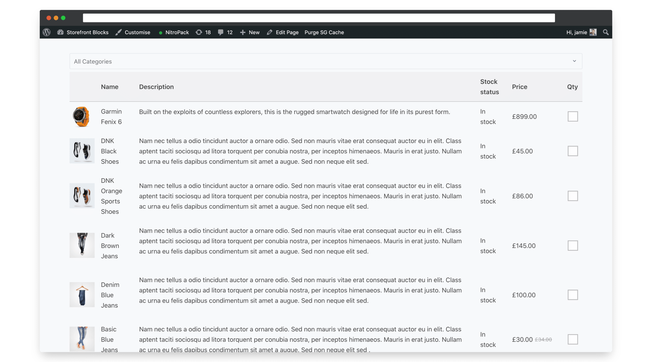
Task: Select the Denim Blue Jeans checkbox
Action: point(573,295)
